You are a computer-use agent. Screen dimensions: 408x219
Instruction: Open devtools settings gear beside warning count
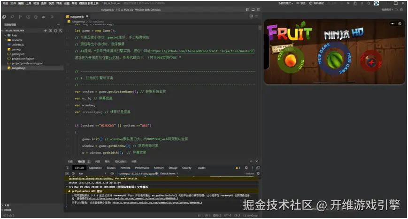[246, 168]
